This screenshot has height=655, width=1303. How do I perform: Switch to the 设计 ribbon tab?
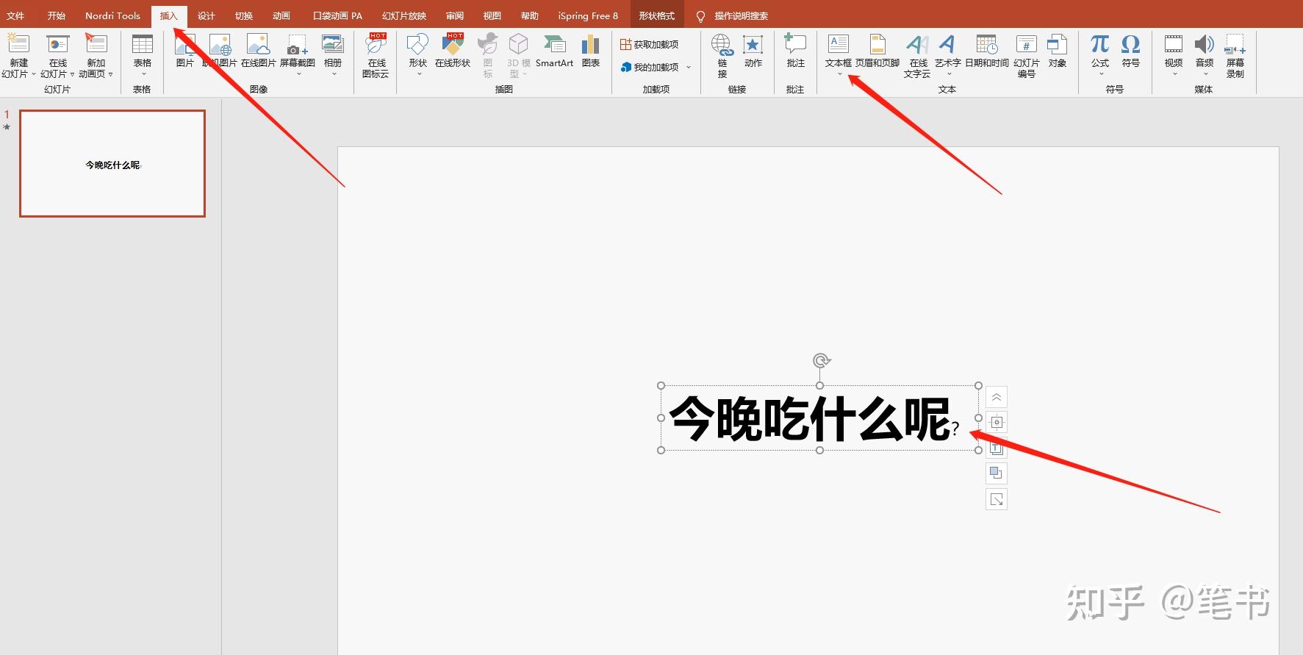[207, 15]
